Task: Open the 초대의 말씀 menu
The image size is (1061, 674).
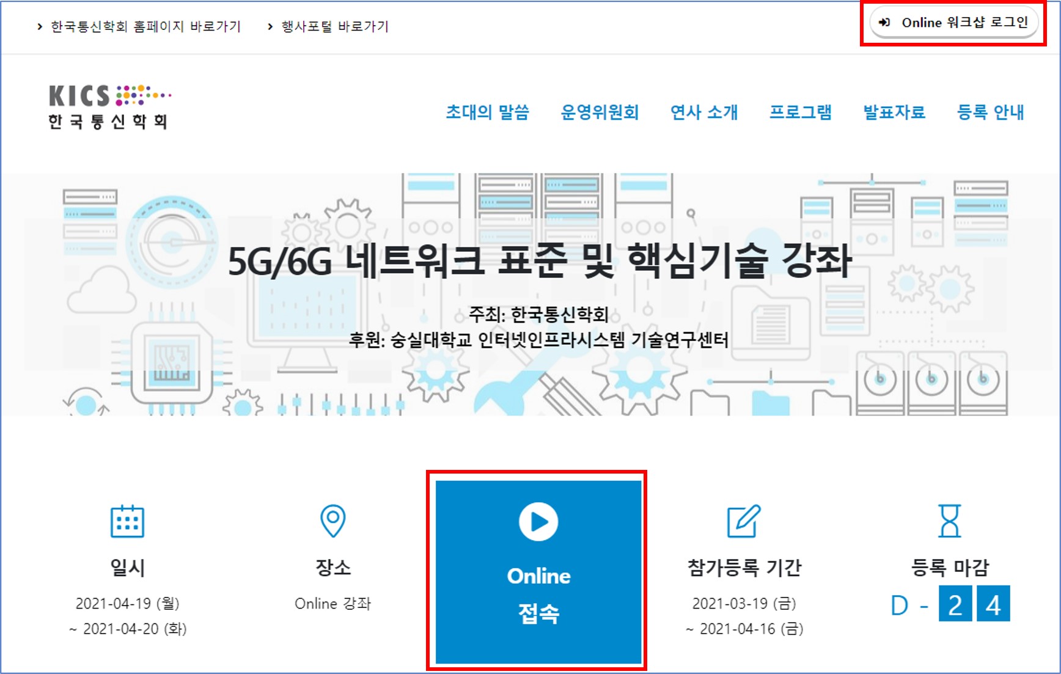Action: point(487,112)
